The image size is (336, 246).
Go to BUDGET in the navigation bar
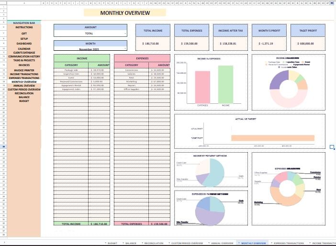(24, 101)
